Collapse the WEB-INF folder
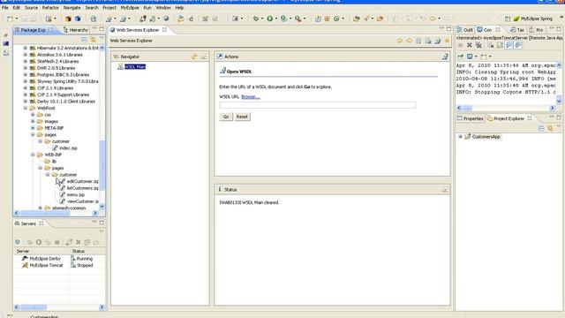The image size is (565, 318). tap(33, 155)
